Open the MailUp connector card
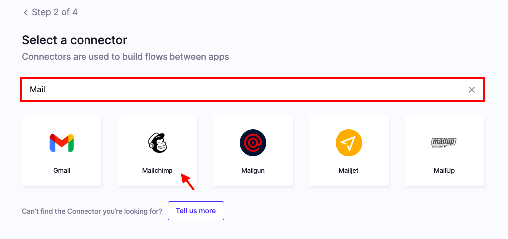 (444, 151)
